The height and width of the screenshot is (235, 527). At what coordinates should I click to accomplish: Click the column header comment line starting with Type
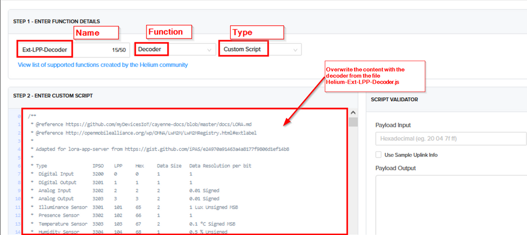click(132, 165)
